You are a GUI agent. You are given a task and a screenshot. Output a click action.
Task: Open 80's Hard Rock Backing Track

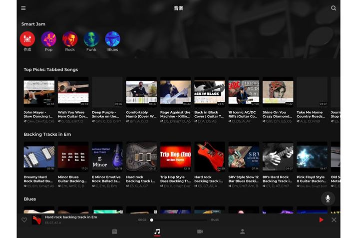pyautogui.click(x=278, y=165)
